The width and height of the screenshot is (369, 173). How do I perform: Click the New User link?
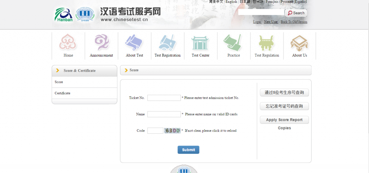(x=271, y=22)
